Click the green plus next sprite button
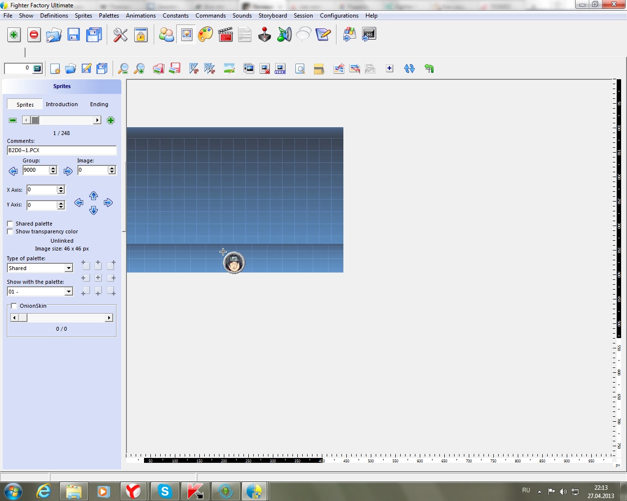Image resolution: width=627 pixels, height=501 pixels. [x=111, y=120]
